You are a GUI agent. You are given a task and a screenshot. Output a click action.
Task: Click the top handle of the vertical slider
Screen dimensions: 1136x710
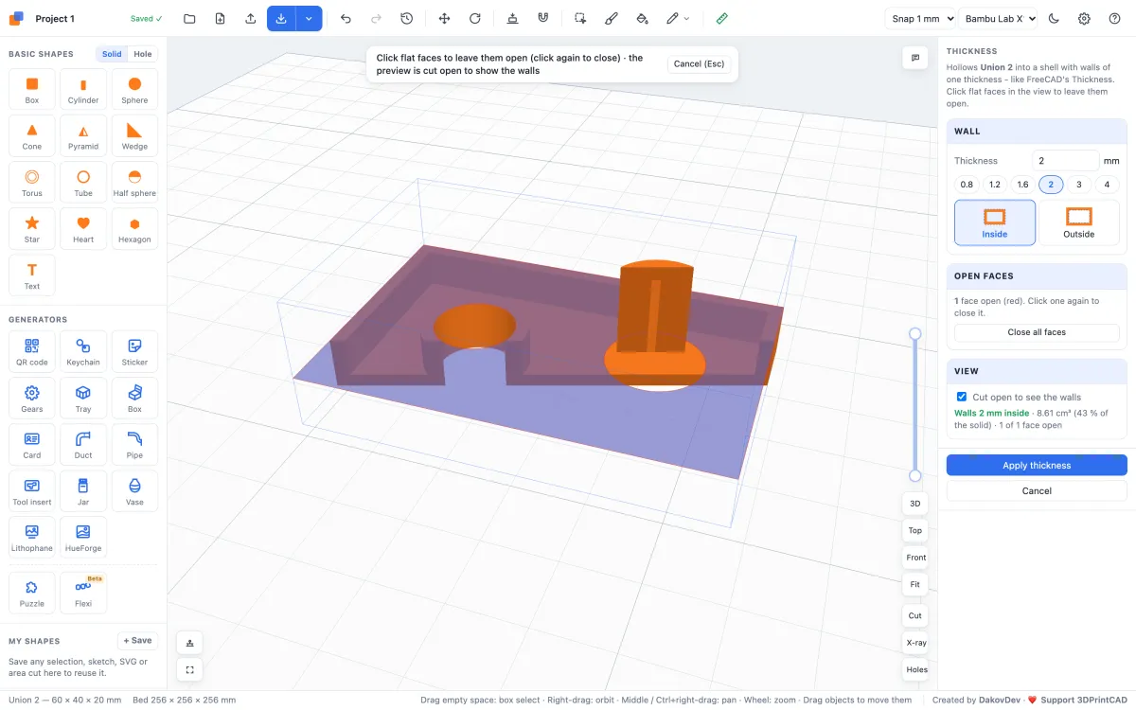click(914, 333)
